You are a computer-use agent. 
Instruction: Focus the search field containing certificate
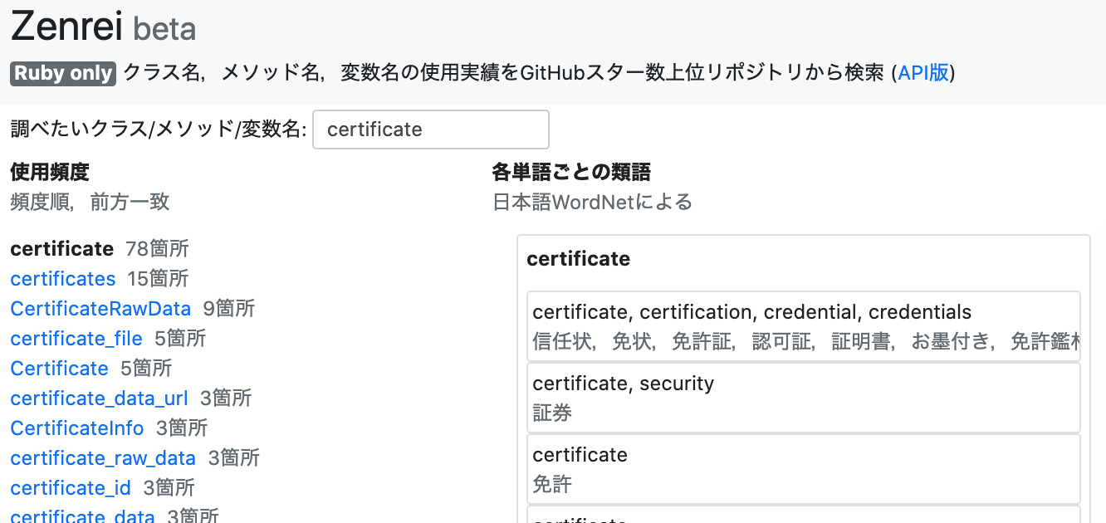(431, 130)
